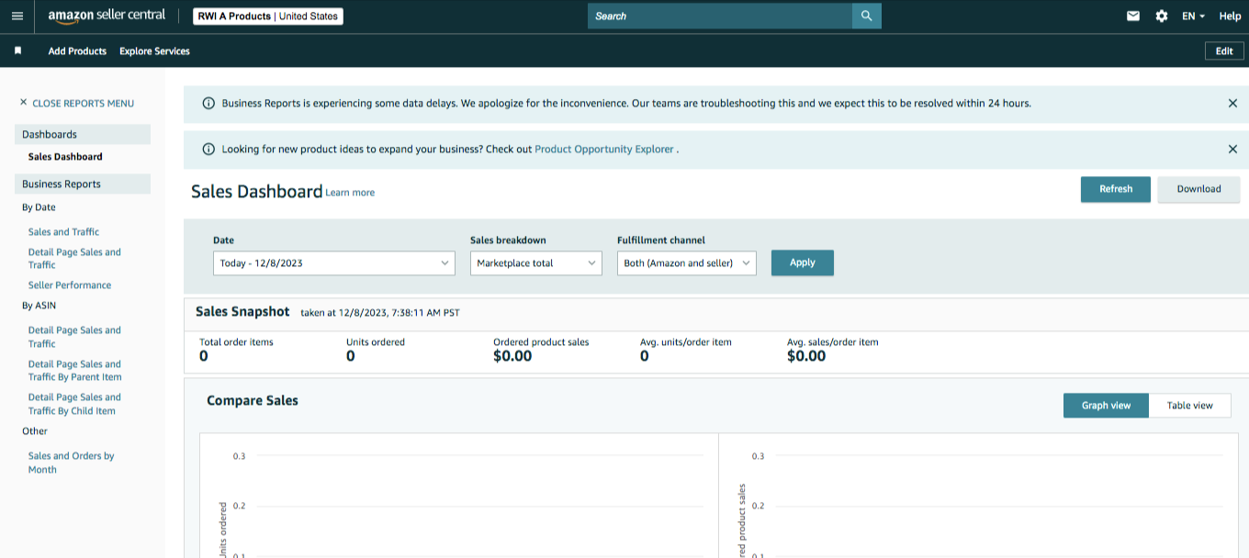The image size is (1249, 558).
Task: Open Sales and Orders by Month report
Action: click(x=71, y=463)
